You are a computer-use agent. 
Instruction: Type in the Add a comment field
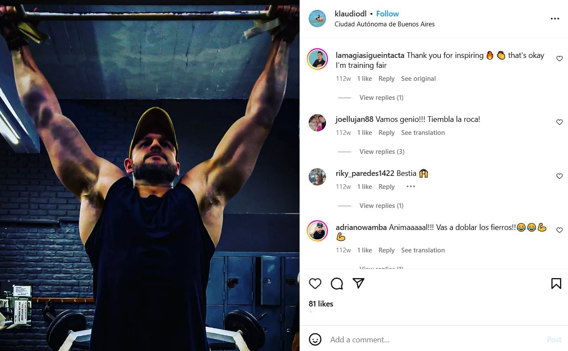click(433, 340)
